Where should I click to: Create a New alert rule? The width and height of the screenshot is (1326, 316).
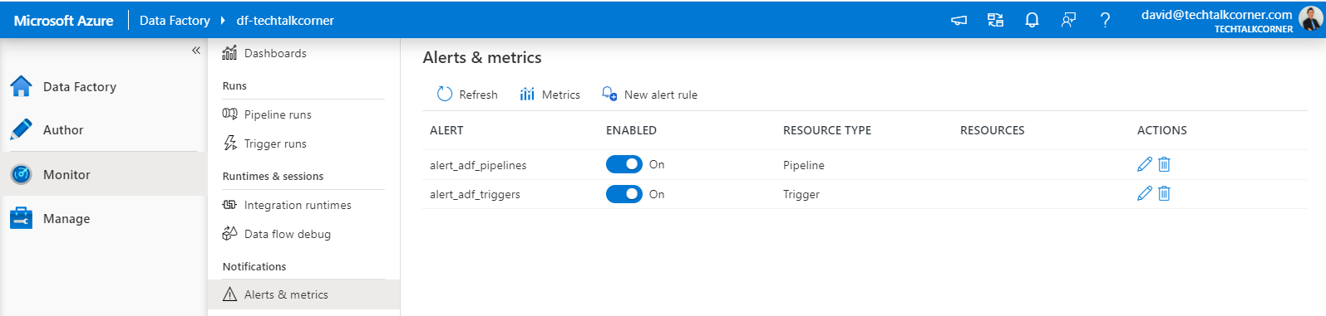tap(649, 95)
